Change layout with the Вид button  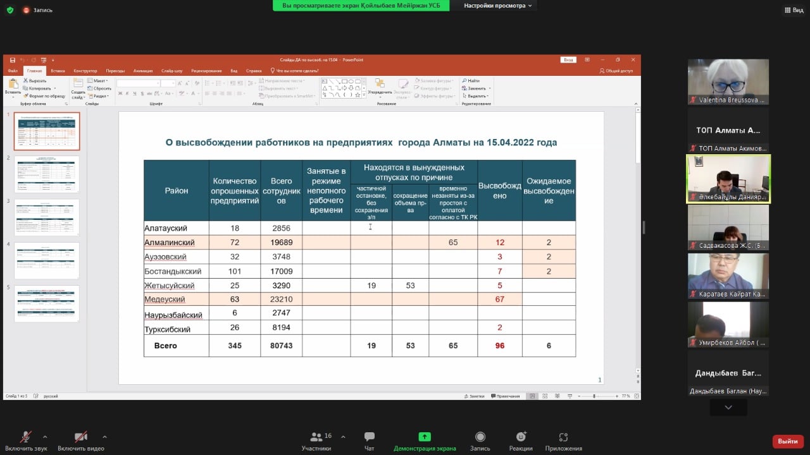pos(794,10)
